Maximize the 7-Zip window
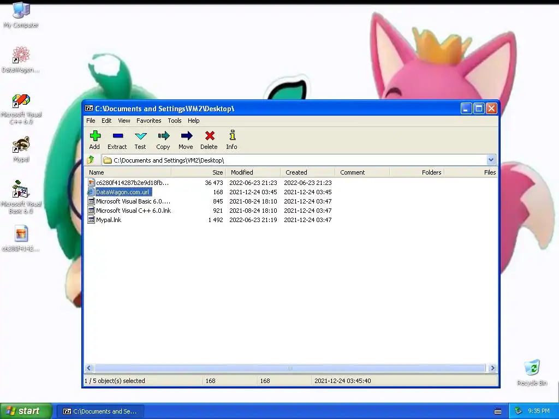Image resolution: width=559 pixels, height=419 pixels. tap(479, 108)
